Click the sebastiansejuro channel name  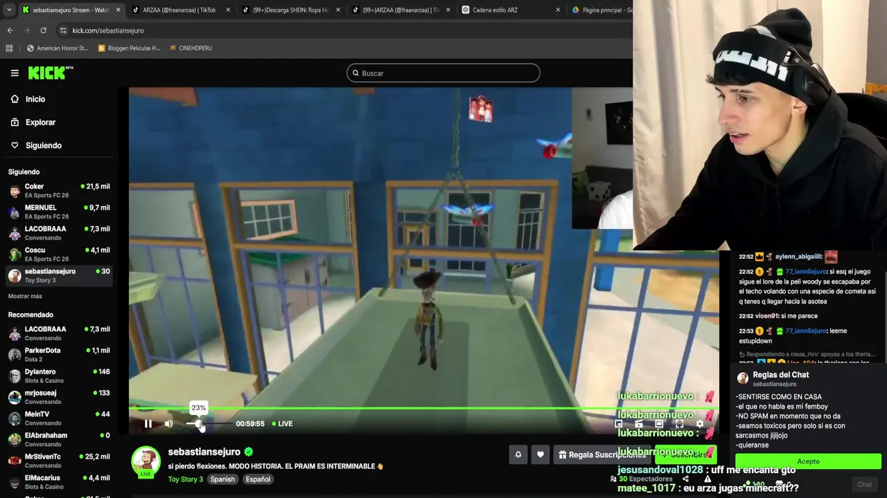click(x=204, y=452)
